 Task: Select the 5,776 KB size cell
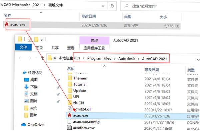coord(172,26)
